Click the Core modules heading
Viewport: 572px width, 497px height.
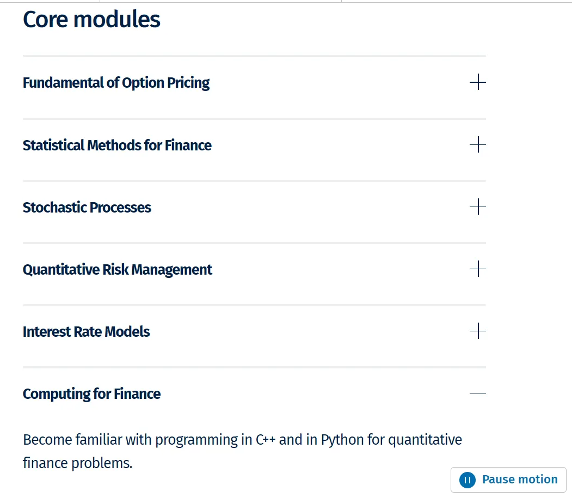coord(91,20)
